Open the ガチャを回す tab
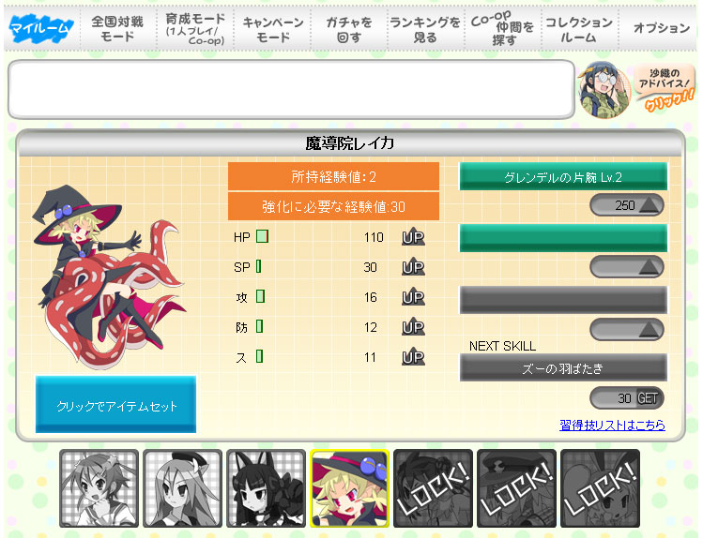The height and width of the screenshot is (538, 703). 349,29
